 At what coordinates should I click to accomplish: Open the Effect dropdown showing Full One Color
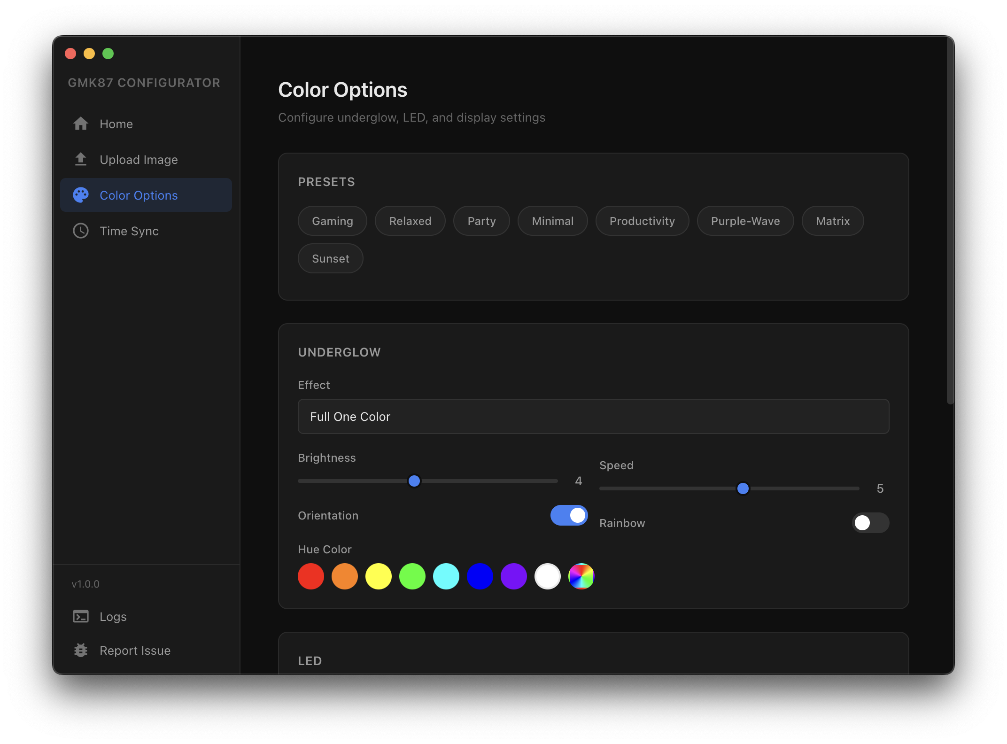pos(593,416)
